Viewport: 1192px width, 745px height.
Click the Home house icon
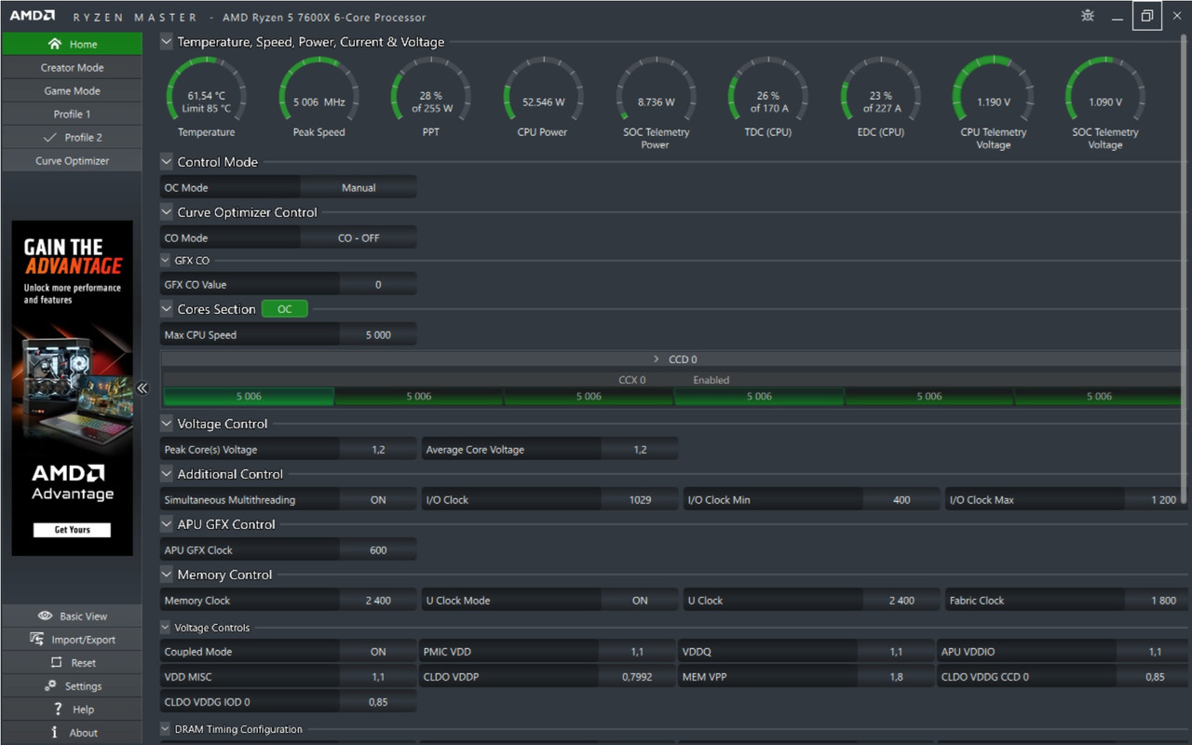(54, 44)
